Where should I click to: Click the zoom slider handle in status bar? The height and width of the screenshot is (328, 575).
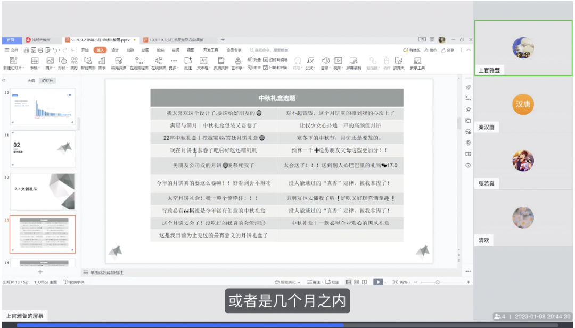click(437, 282)
